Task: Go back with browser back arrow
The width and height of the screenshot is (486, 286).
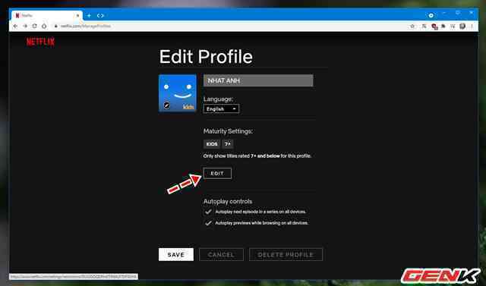Action: (x=15, y=27)
